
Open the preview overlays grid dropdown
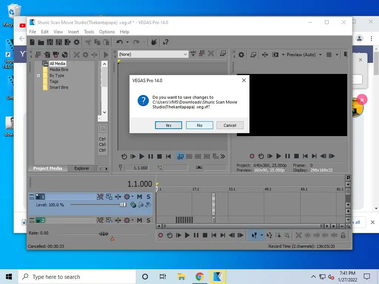[337, 55]
